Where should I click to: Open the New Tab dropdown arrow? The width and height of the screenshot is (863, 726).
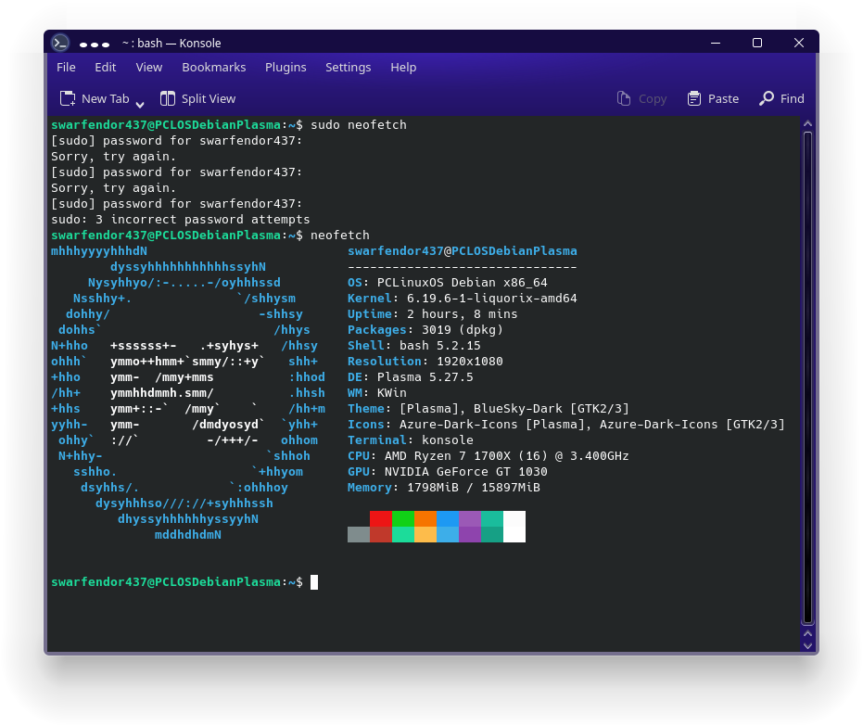(140, 104)
